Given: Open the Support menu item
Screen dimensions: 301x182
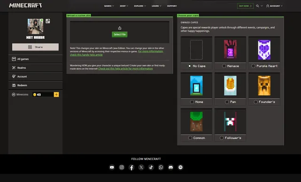Looking at the screenshot, I should (172, 6).
